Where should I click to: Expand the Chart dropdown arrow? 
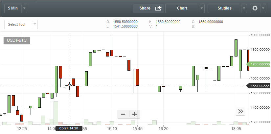click(202, 8)
